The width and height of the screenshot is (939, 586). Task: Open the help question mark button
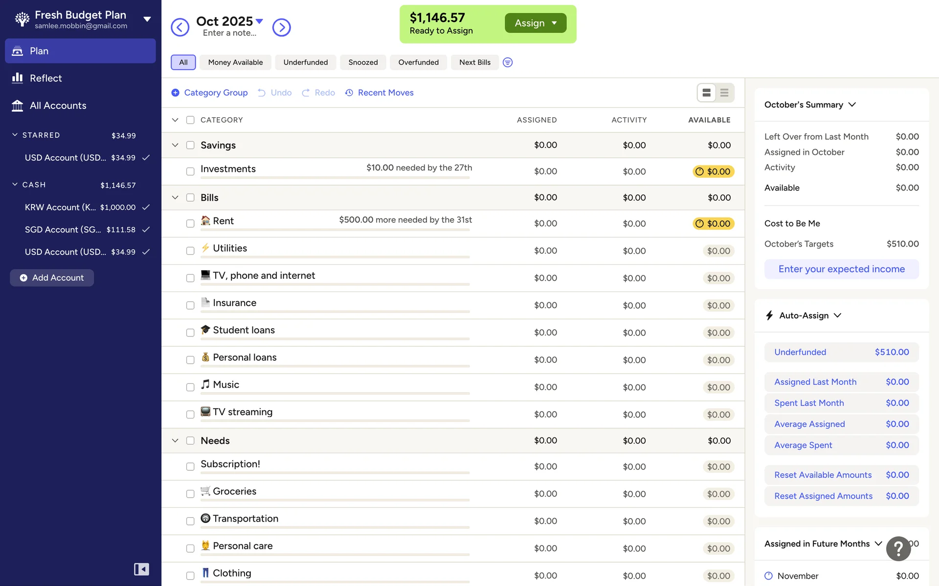click(x=898, y=548)
